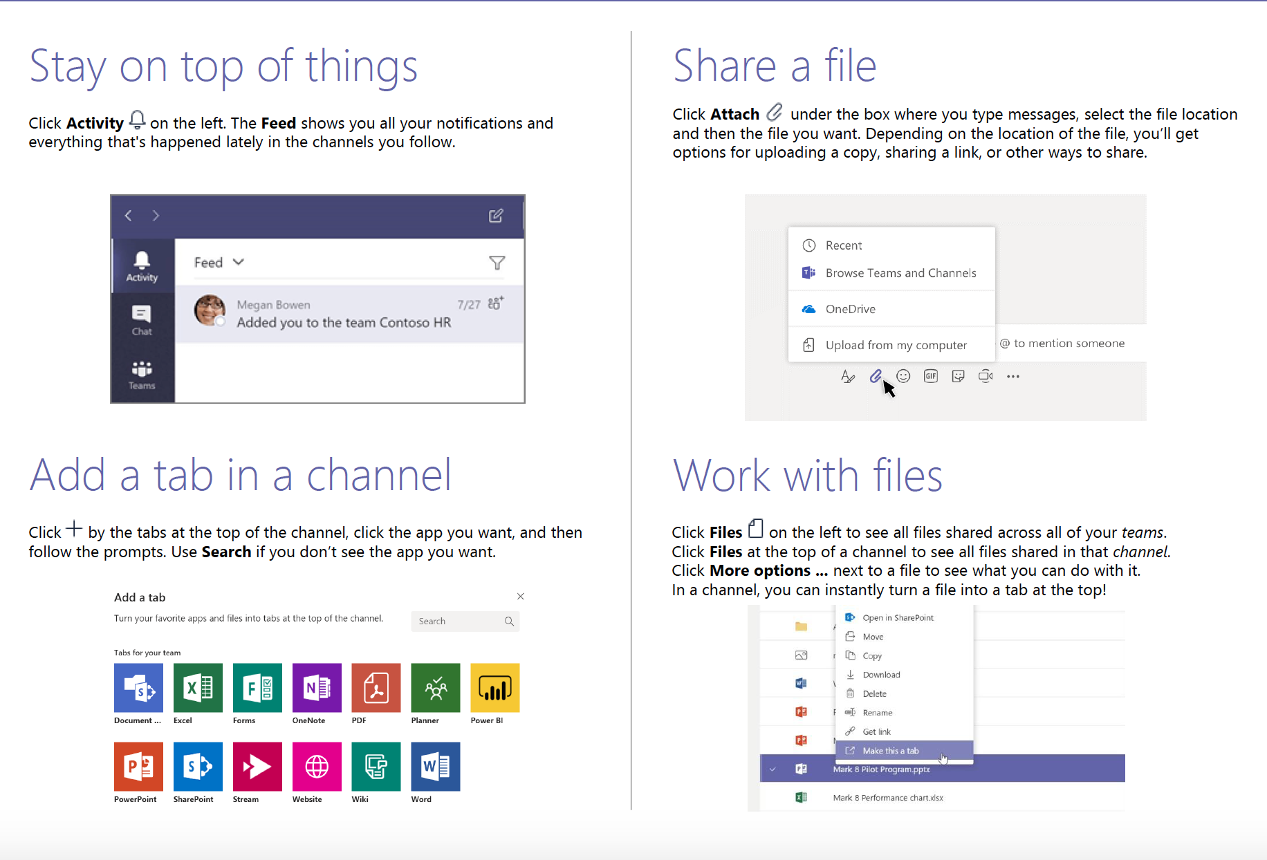Pick the Power BI app tile
The width and height of the screenshot is (1267, 860).
point(494,688)
